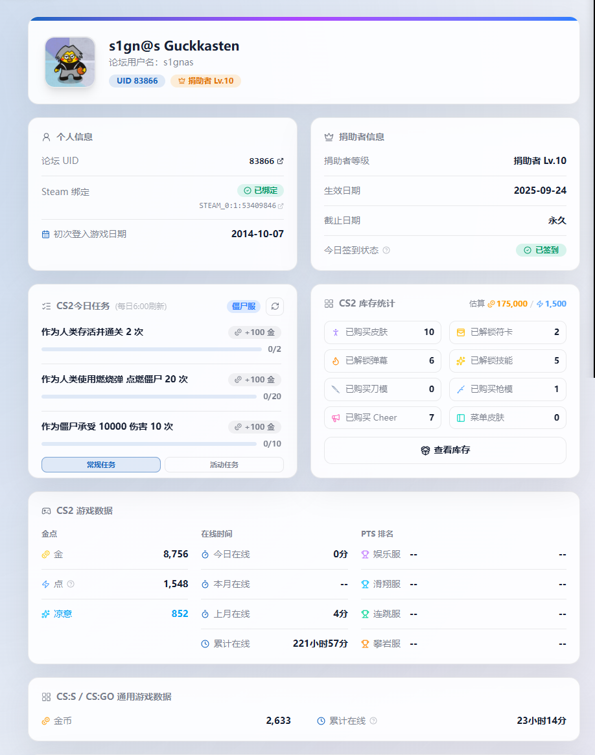595x755 pixels.
Task: Click the checklist icon beside CS2今日任务
Action: point(46,307)
